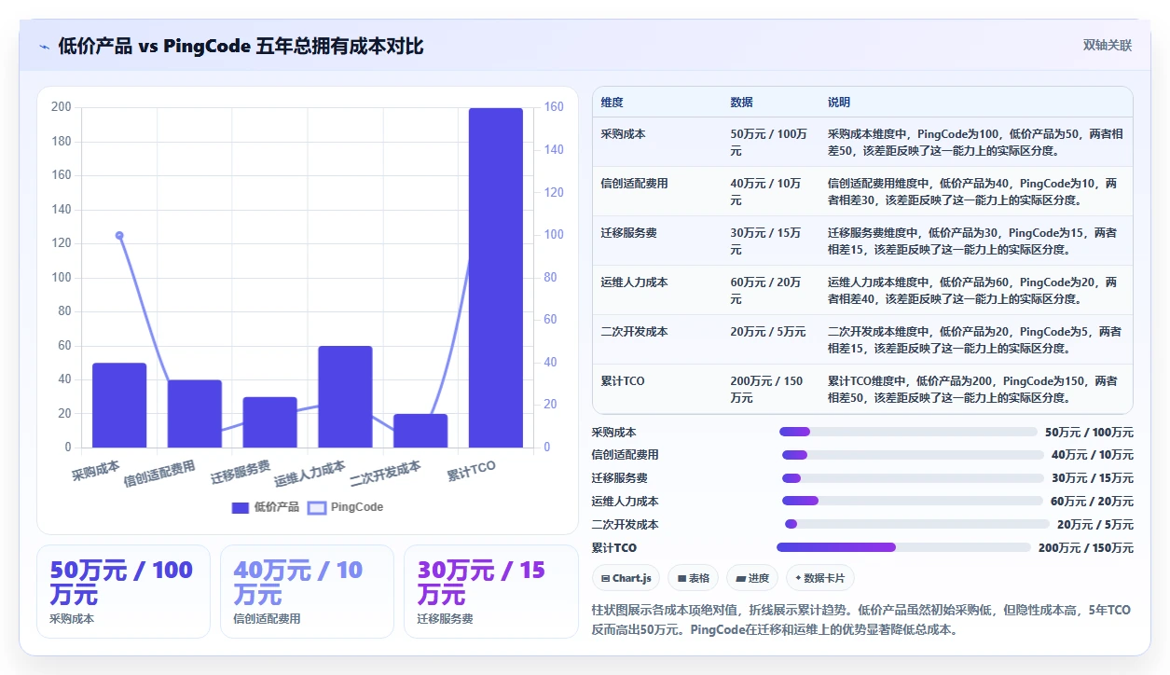The height and width of the screenshot is (675, 1170).
Task: Click the 信创适配费用 progress bar
Action: click(x=913, y=455)
